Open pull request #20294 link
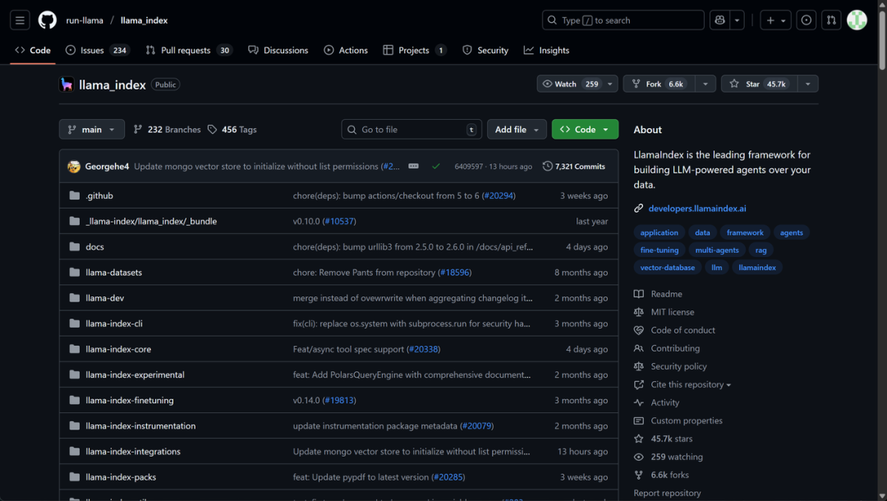Image resolution: width=887 pixels, height=501 pixels. (x=499, y=195)
